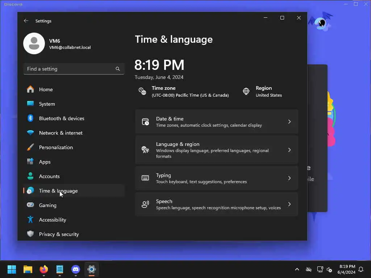Click the Home house icon
This screenshot has height=278, width=371.
point(30,89)
